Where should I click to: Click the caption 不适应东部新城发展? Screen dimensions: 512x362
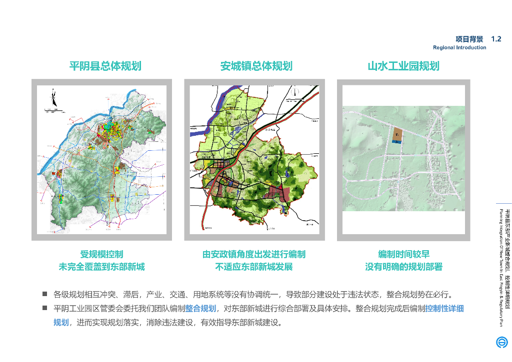pos(254,267)
